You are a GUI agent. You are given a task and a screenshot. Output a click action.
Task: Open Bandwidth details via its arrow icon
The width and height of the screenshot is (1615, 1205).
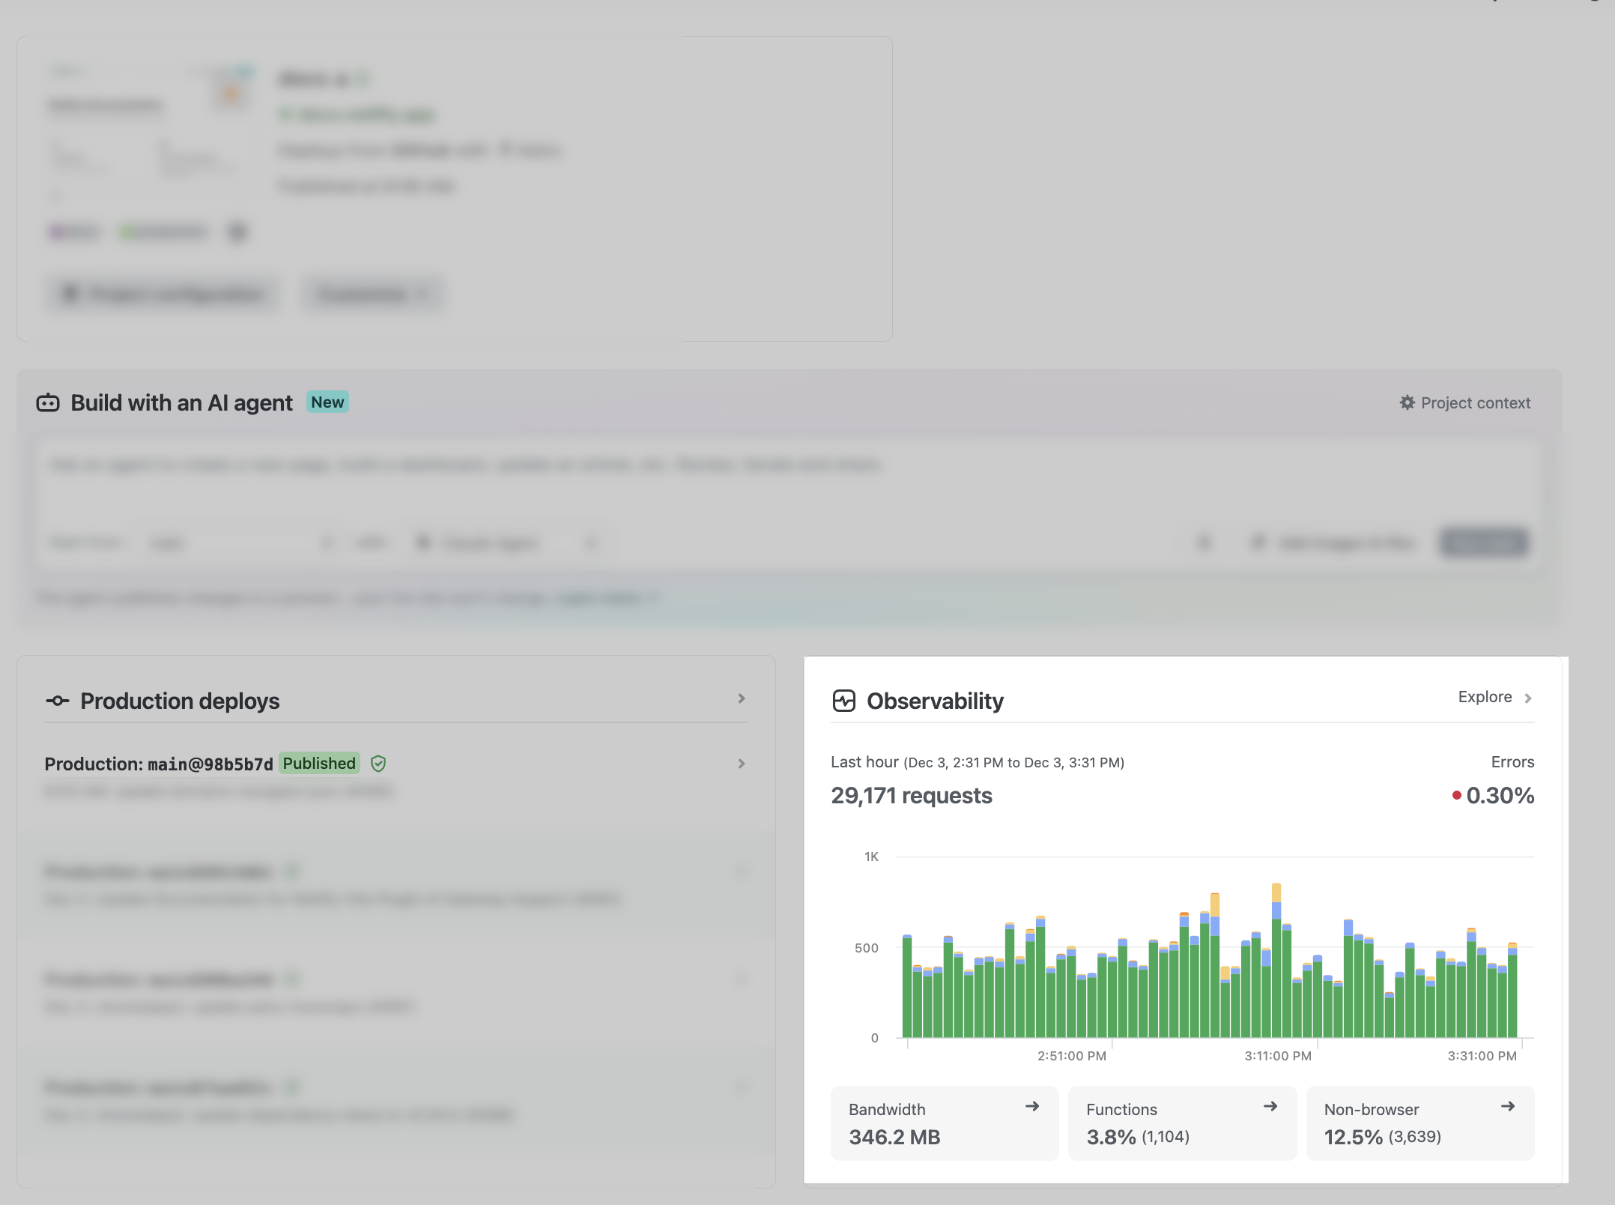(1033, 1106)
